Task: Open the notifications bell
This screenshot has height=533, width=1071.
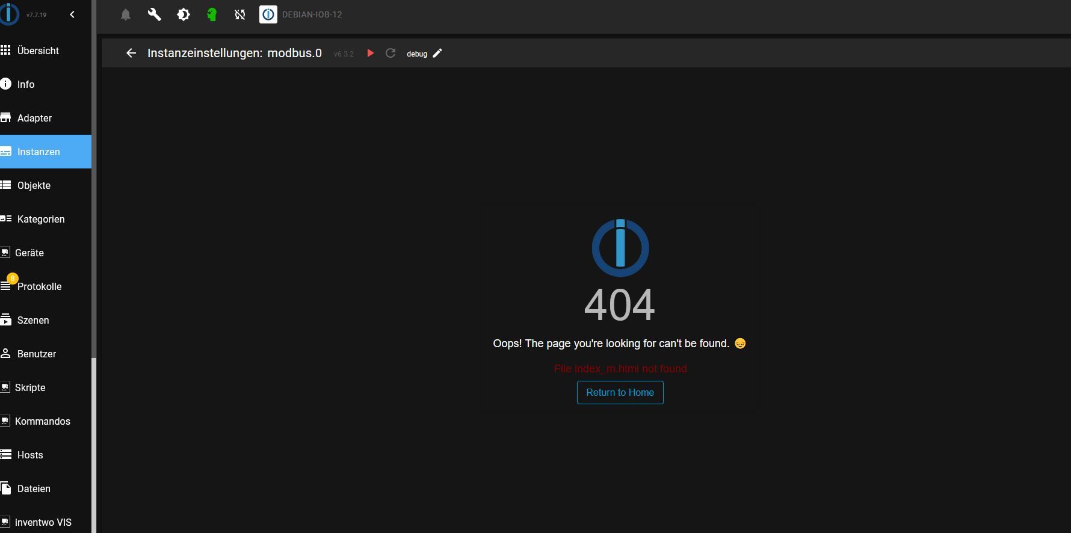Action: 126,14
